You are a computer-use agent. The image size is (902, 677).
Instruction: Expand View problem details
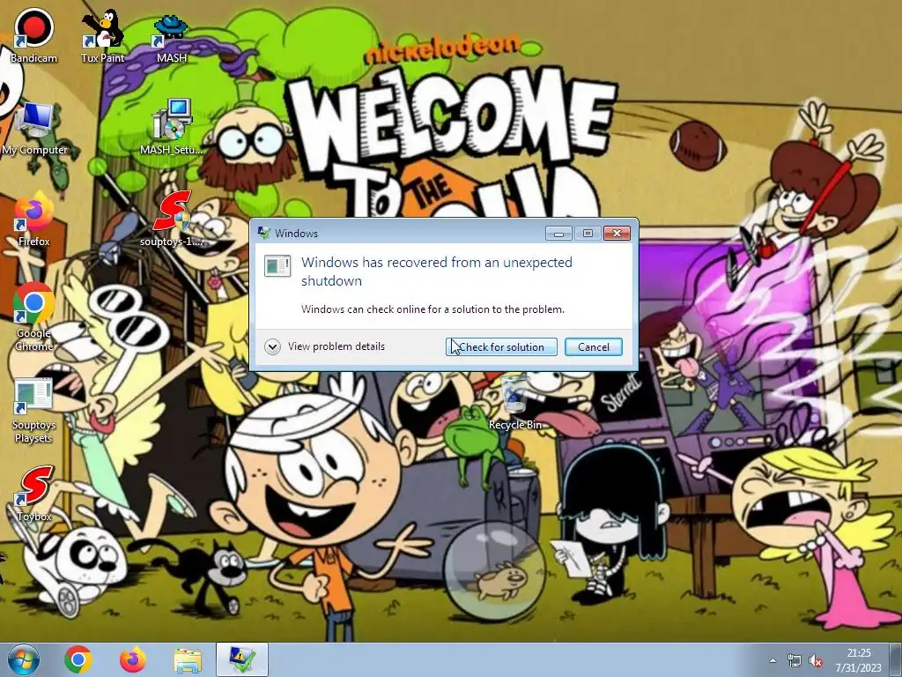(325, 346)
